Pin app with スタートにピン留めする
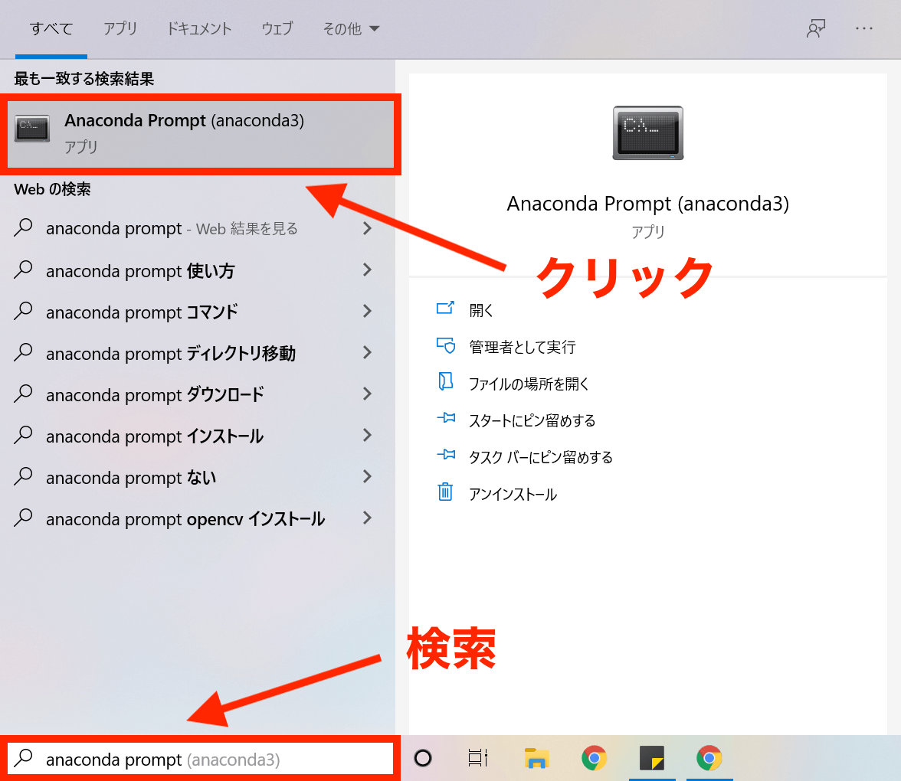901x781 pixels. point(532,420)
